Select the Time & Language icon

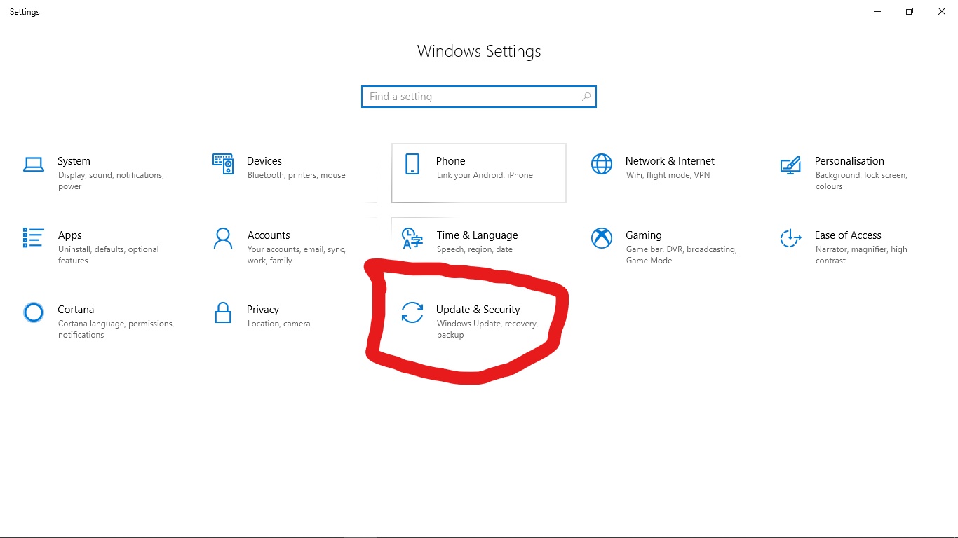click(x=412, y=238)
